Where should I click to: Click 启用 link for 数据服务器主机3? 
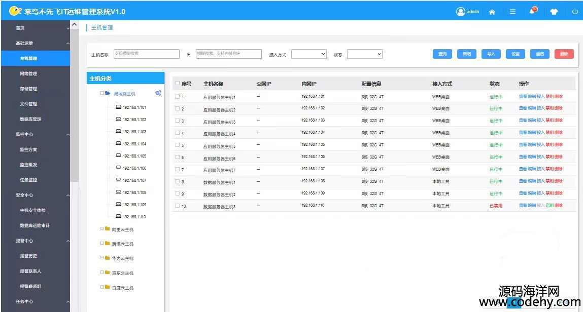[x=550, y=206]
